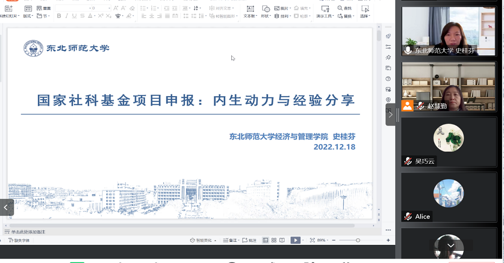504x263 pixels.
Task: Open the shapes (形状) gallery
Action: point(266,12)
